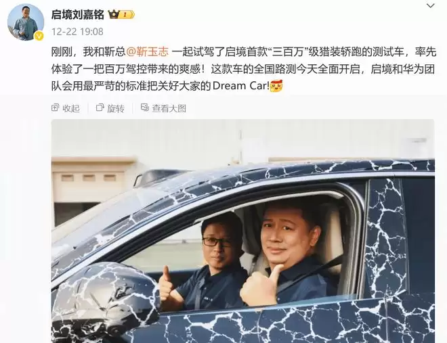Click the smiling emoji after Dream Car
Screen dimensions: 447x343
pyautogui.click(x=276, y=86)
